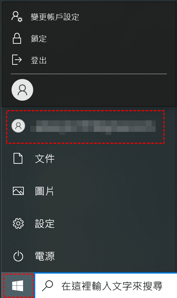Click the search magnifier icon
Image resolution: width=177 pixels, height=298 pixels.
coord(47,286)
